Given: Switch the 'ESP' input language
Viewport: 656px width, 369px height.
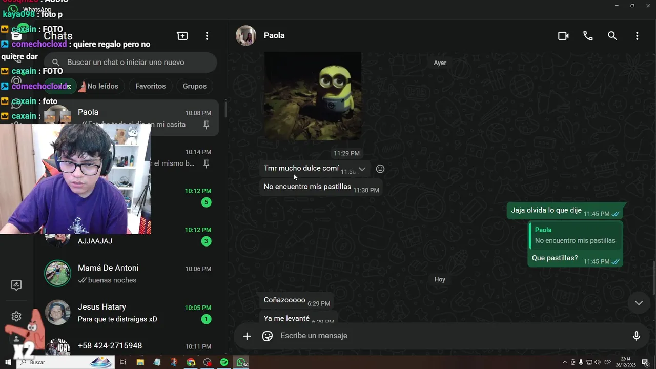Looking at the screenshot, I should [607, 362].
